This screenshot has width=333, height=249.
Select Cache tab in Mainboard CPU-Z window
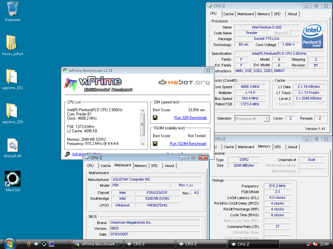106,166
